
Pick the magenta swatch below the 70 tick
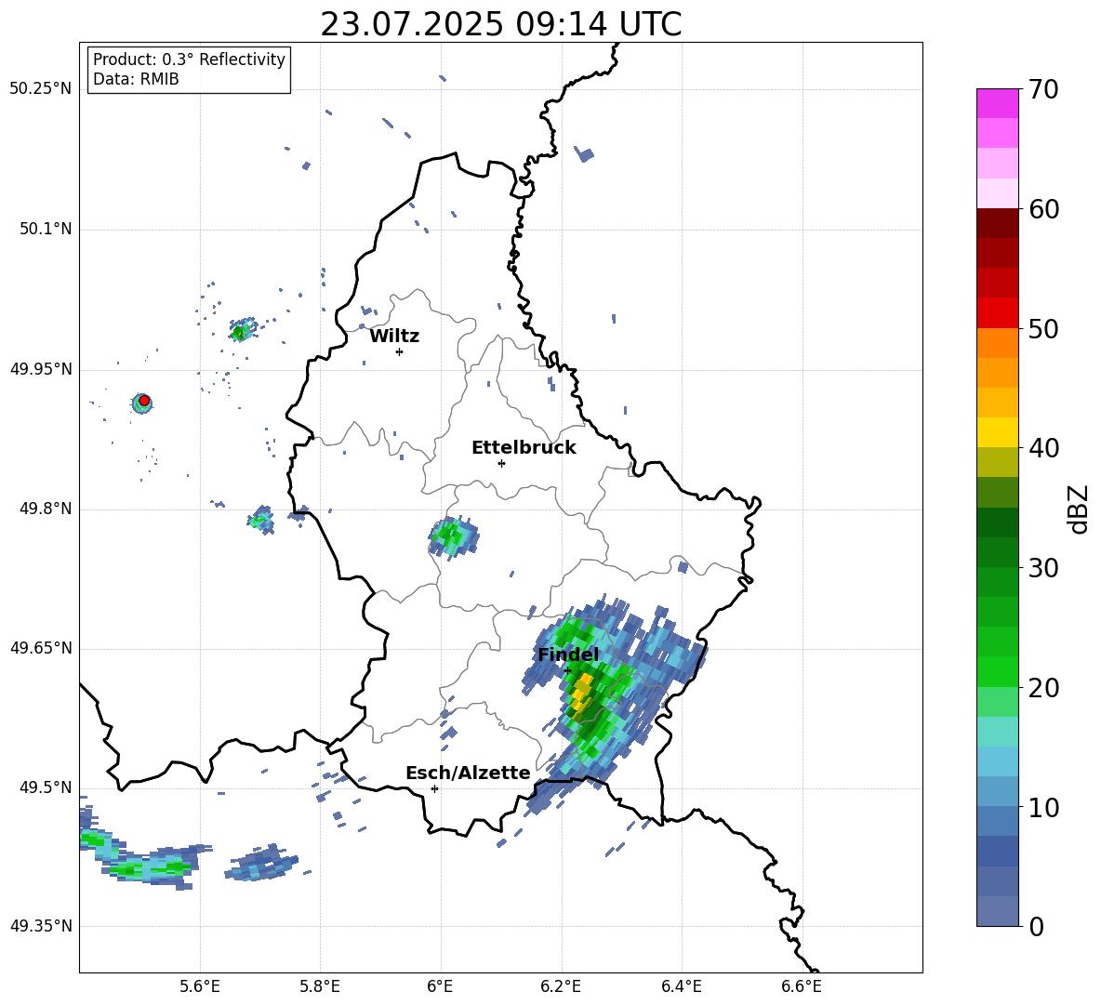point(998,104)
